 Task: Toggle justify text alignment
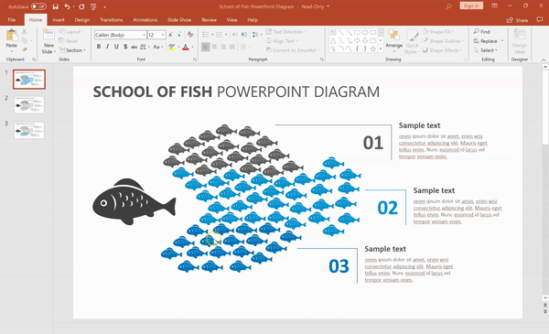(x=231, y=47)
